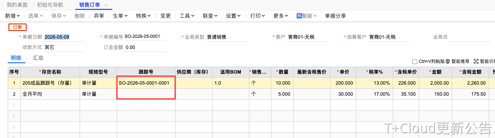Screen dimensions: 495x138
Task: Click the 单据分享 button
Action: [335, 16]
